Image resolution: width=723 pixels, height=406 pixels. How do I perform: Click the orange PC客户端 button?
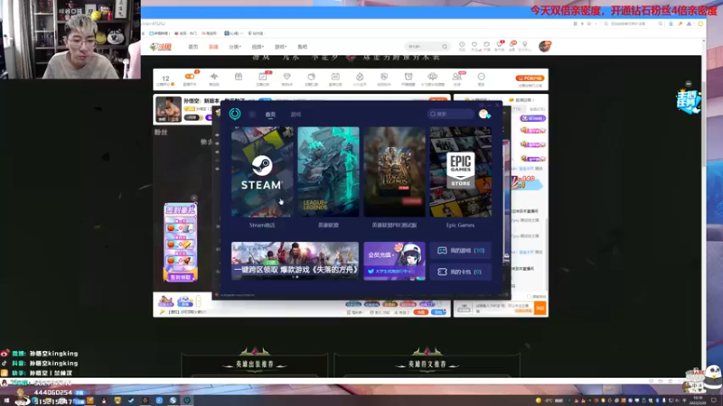(530, 78)
